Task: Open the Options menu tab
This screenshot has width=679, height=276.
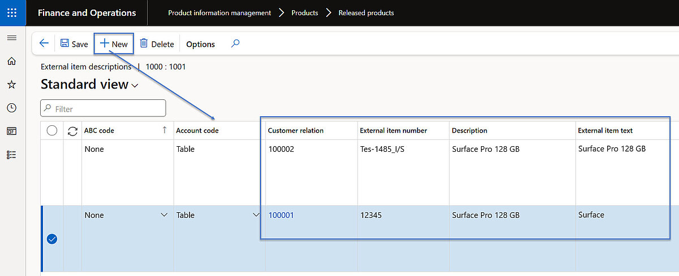Action: coord(200,44)
